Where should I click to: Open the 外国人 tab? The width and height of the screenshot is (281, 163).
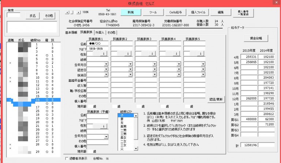[100, 33]
